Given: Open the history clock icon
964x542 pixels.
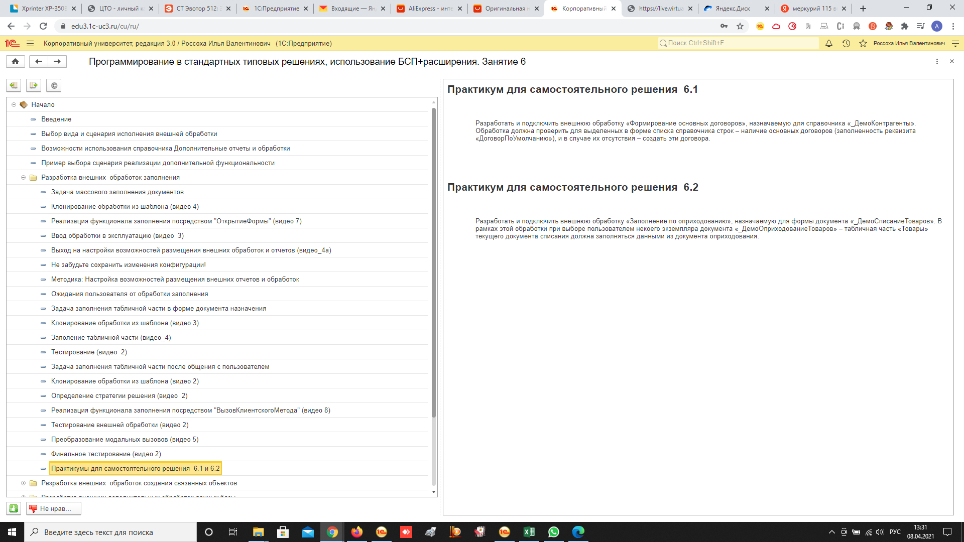Looking at the screenshot, I should (x=846, y=43).
